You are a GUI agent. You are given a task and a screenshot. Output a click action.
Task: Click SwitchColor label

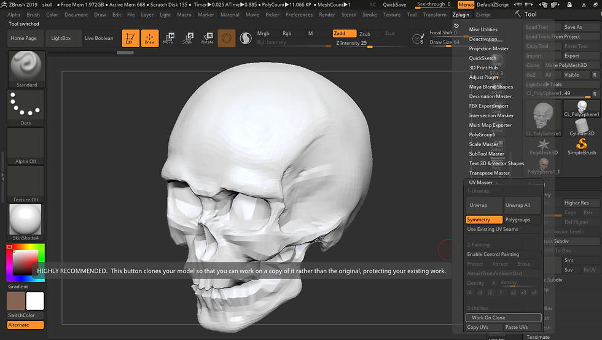[21, 315]
